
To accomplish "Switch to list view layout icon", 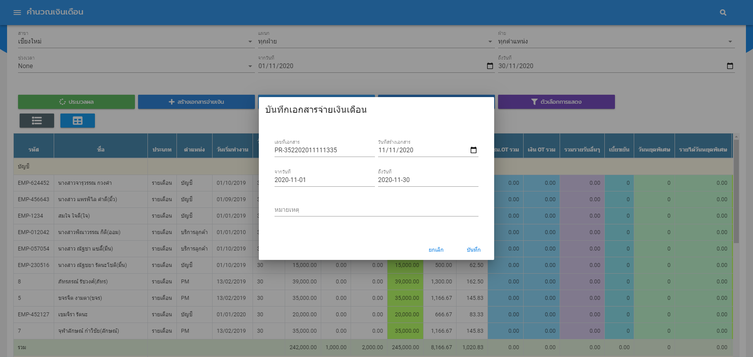I will click(x=37, y=121).
